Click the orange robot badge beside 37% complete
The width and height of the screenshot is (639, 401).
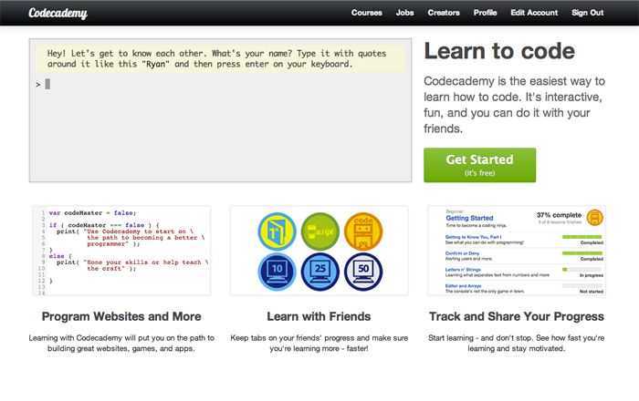(x=595, y=218)
